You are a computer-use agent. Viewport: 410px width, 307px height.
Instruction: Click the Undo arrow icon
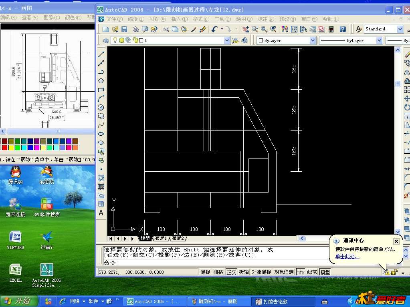[x=215, y=29]
